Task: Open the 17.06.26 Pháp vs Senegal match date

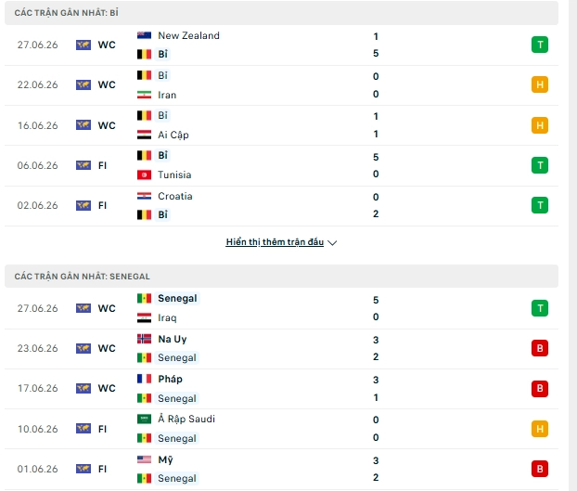Action: click(x=37, y=388)
